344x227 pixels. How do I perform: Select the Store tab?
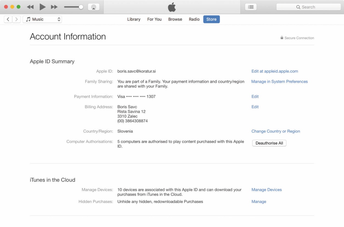tap(212, 19)
